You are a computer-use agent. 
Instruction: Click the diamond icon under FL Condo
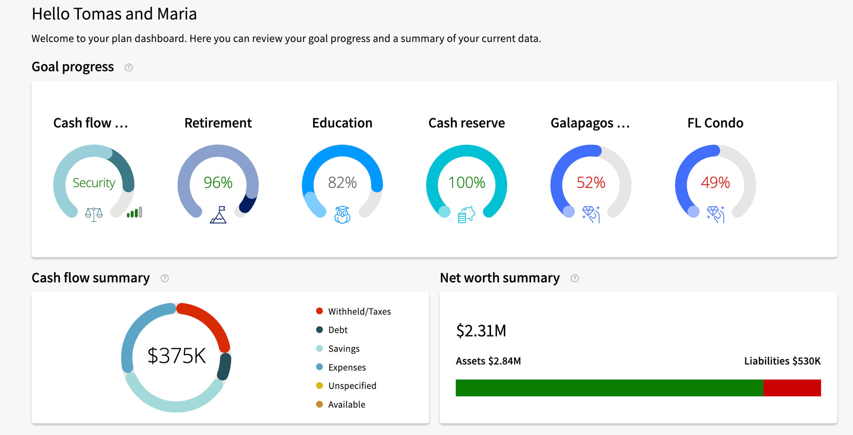[x=715, y=214]
